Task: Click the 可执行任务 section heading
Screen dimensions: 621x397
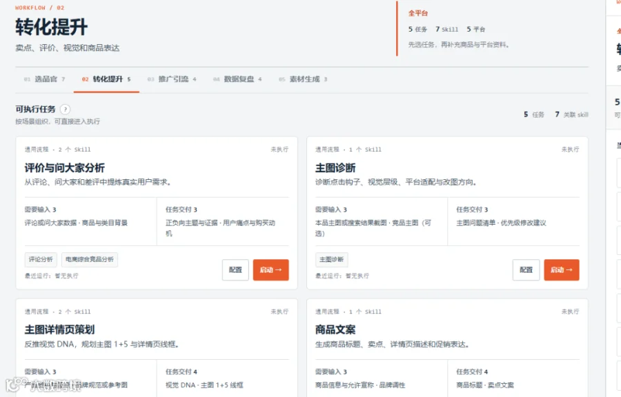Action: [35, 109]
